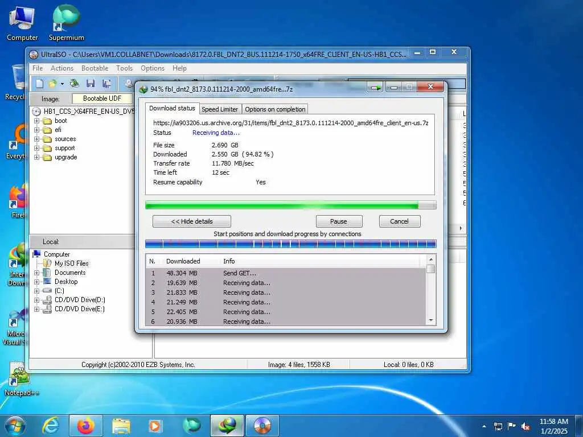Click the Open file folder icon in UltraISO toolbar
The width and height of the screenshot is (583, 437).
[x=53, y=84]
